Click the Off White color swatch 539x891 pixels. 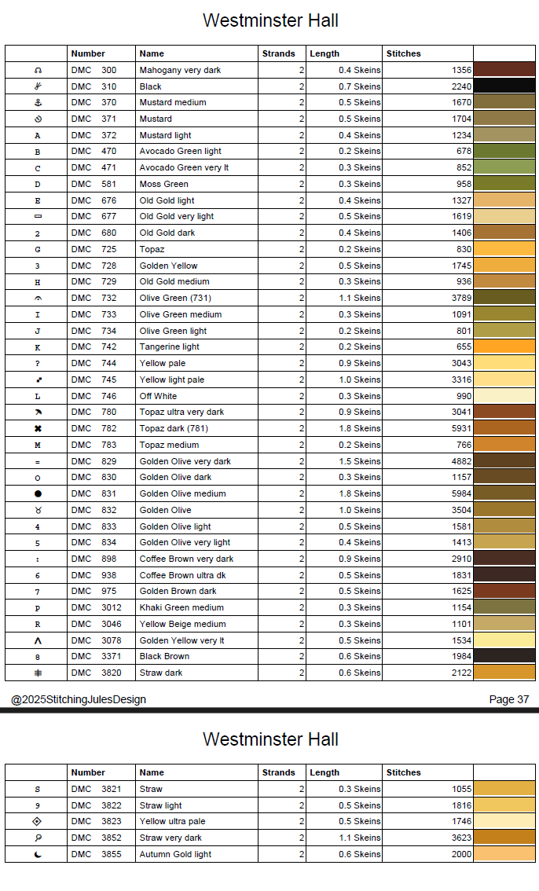(x=504, y=396)
